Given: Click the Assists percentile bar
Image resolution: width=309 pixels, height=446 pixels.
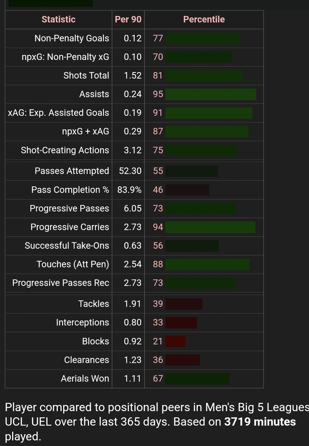Looking at the screenshot, I should [x=211, y=94].
